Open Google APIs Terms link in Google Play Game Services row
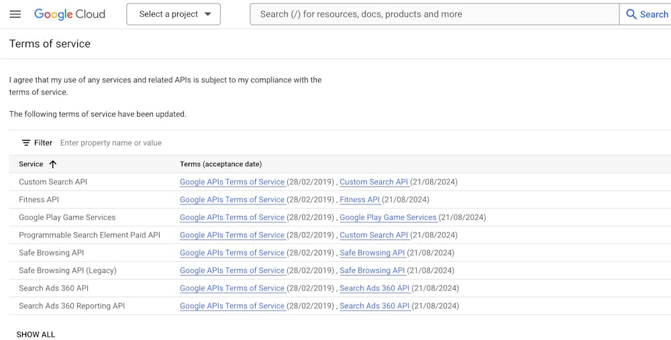Screen dimensions: 671x340 pos(233,217)
